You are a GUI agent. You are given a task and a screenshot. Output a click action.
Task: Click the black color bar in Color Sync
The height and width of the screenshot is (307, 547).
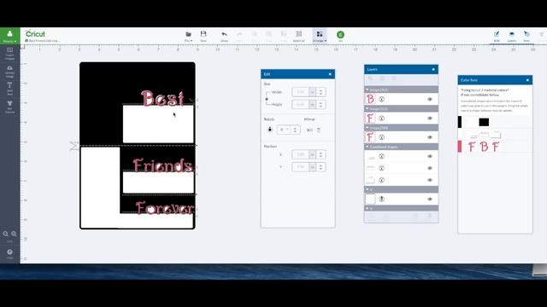tap(460, 122)
